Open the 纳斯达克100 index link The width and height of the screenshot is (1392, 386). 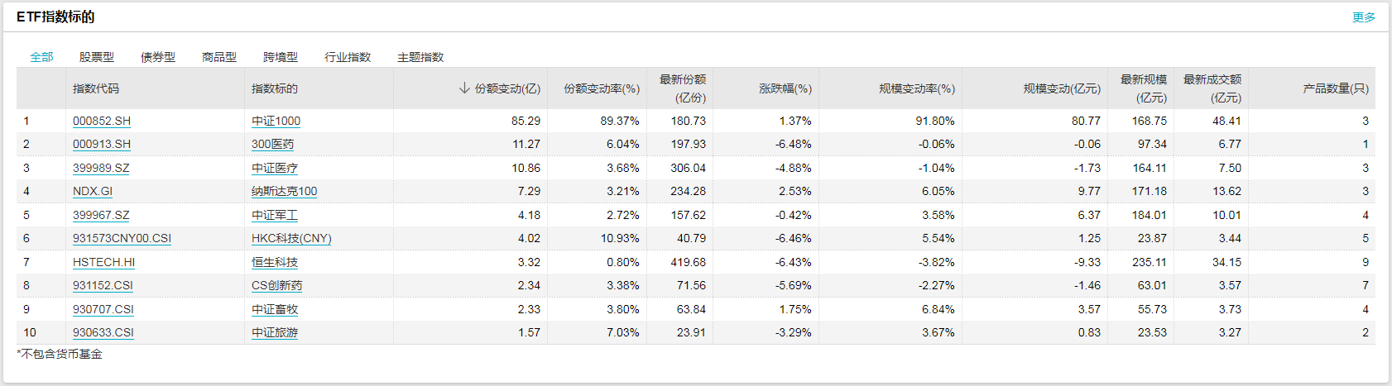click(285, 191)
